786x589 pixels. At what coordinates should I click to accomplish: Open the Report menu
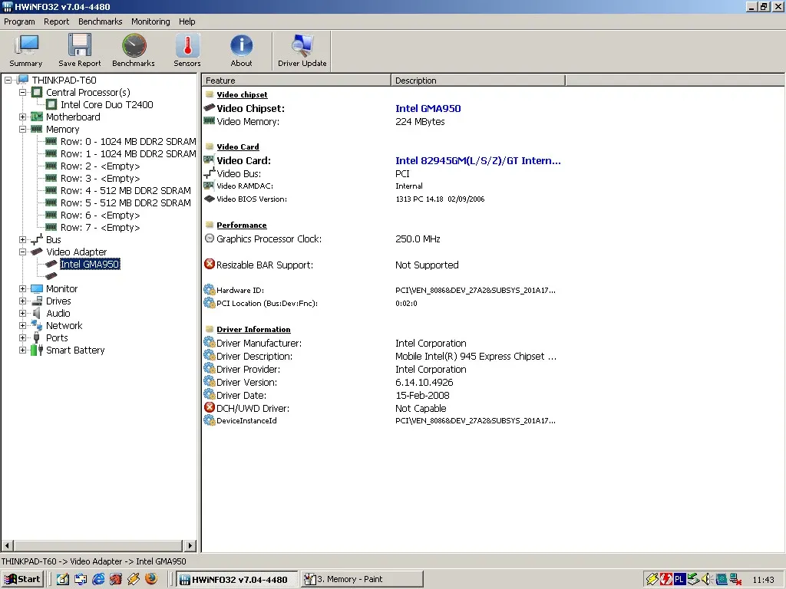[56, 21]
